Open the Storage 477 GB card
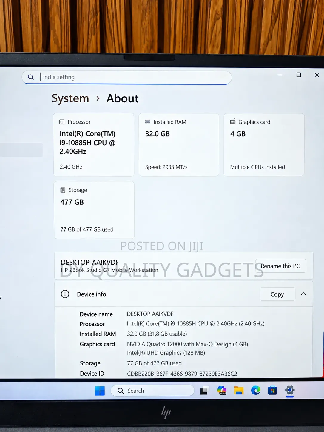 [94, 210]
